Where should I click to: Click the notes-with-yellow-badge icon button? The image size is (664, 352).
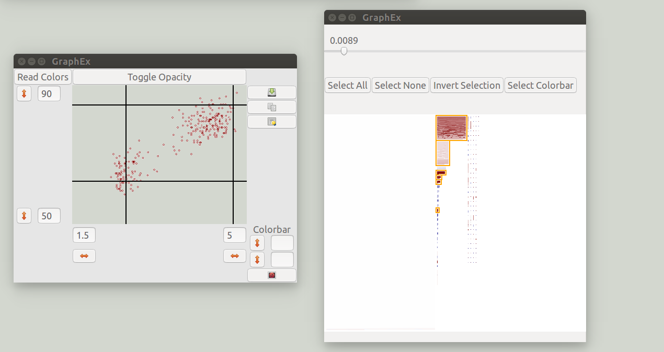pyautogui.click(x=272, y=122)
